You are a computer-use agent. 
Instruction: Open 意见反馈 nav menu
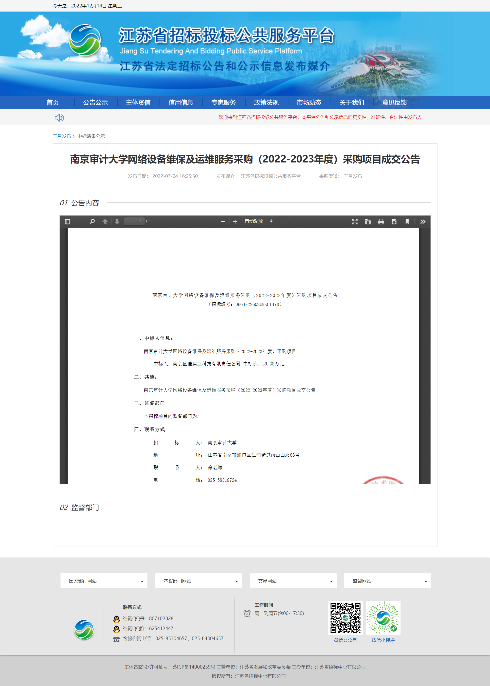[x=395, y=103]
